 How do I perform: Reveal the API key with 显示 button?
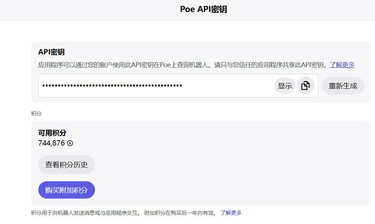coord(285,86)
